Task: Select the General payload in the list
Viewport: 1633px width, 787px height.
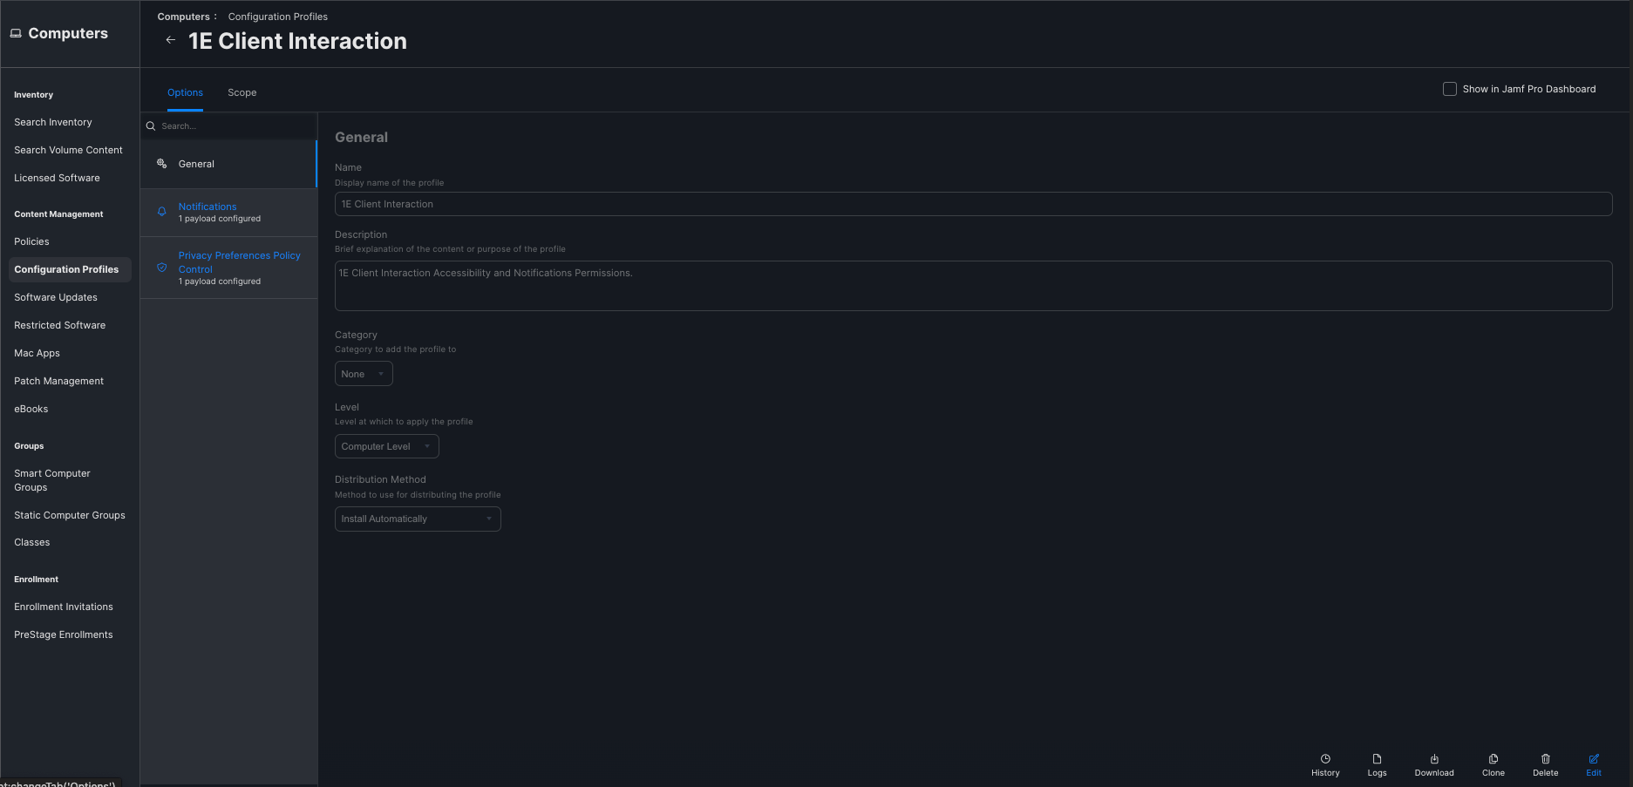Action: [x=196, y=164]
